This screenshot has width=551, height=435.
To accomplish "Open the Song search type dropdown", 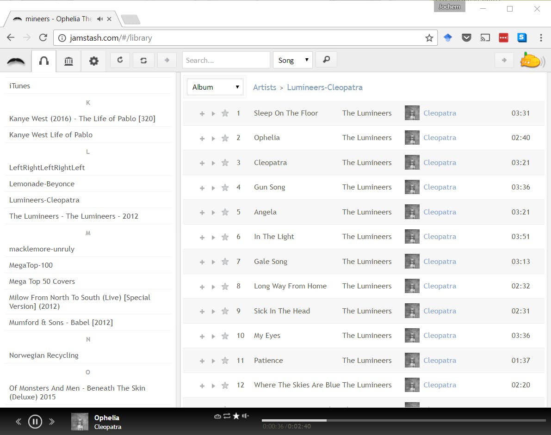I will point(293,60).
